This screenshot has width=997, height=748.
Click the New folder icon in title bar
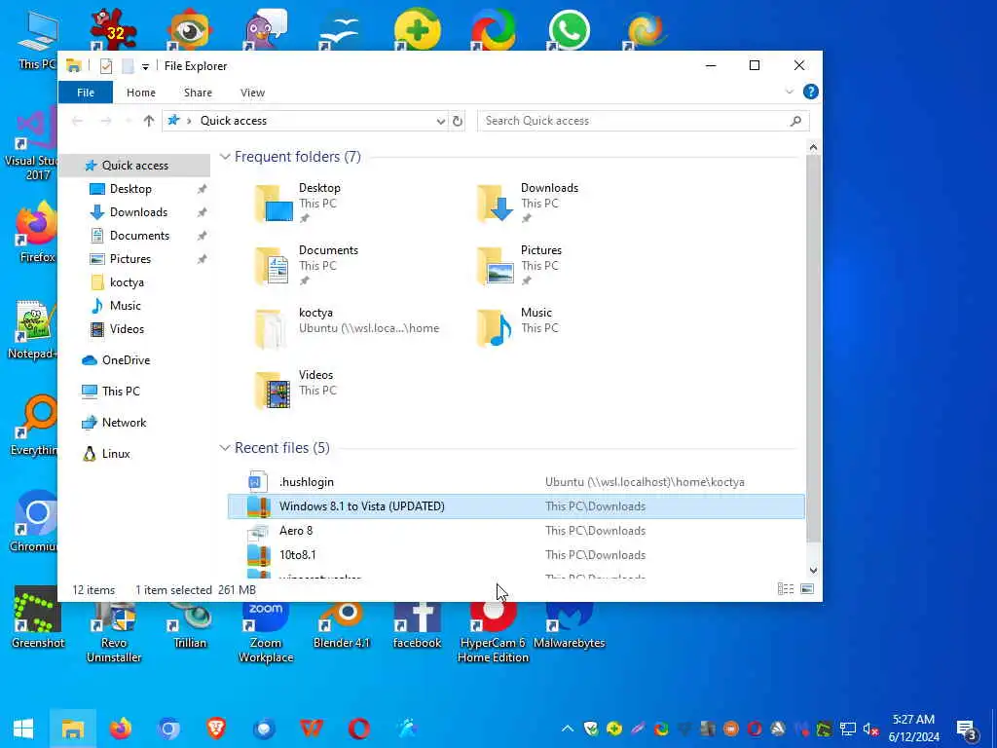tap(128, 66)
